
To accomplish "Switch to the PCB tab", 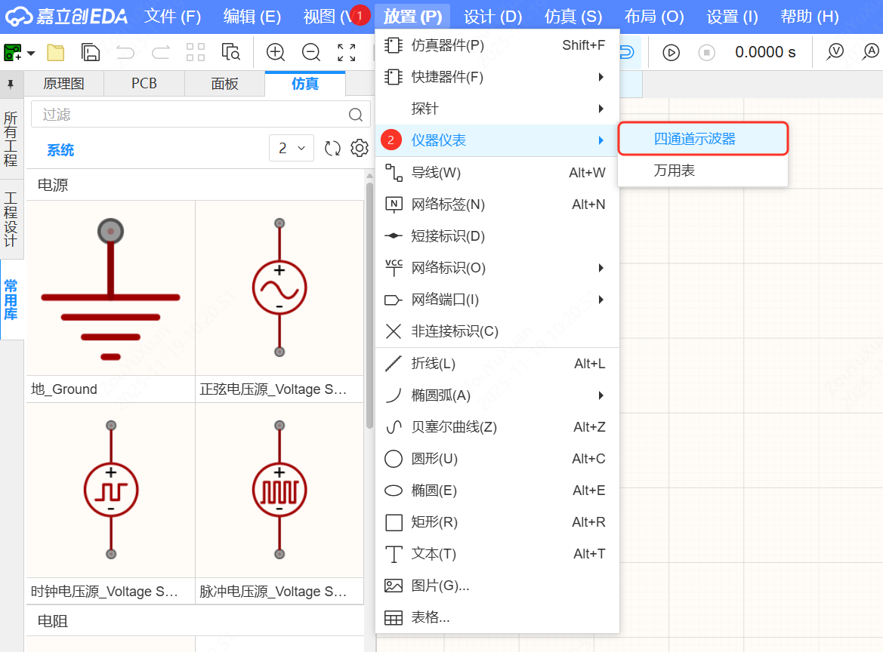I will click(x=144, y=83).
